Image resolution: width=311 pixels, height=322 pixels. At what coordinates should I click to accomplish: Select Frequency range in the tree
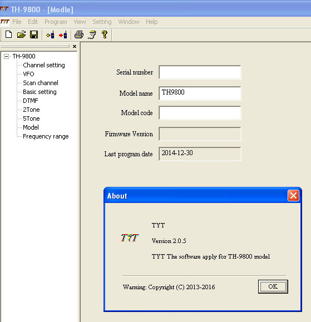[x=46, y=136]
